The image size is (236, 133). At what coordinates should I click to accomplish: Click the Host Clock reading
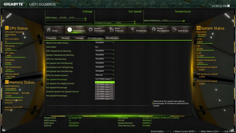click(202, 35)
